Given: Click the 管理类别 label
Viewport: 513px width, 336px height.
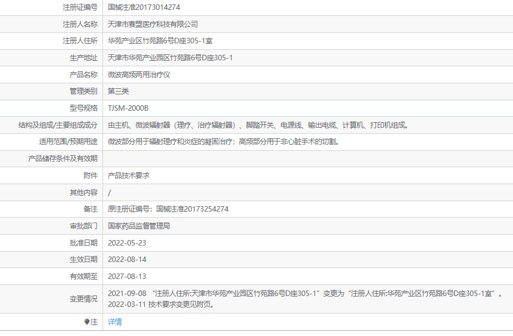Looking at the screenshot, I should point(83,92).
